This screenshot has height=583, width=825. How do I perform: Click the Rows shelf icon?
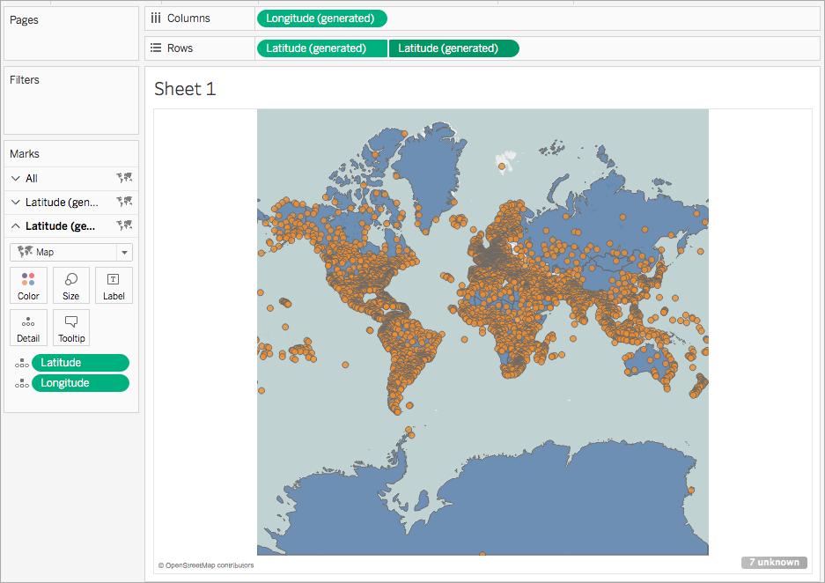[156, 48]
